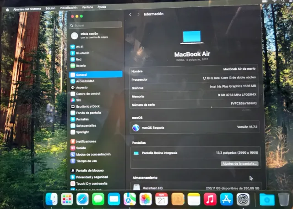Open the Trash in the Dock
Image resolution: width=293 pixels, height=209 pixels.
[x=283, y=199]
